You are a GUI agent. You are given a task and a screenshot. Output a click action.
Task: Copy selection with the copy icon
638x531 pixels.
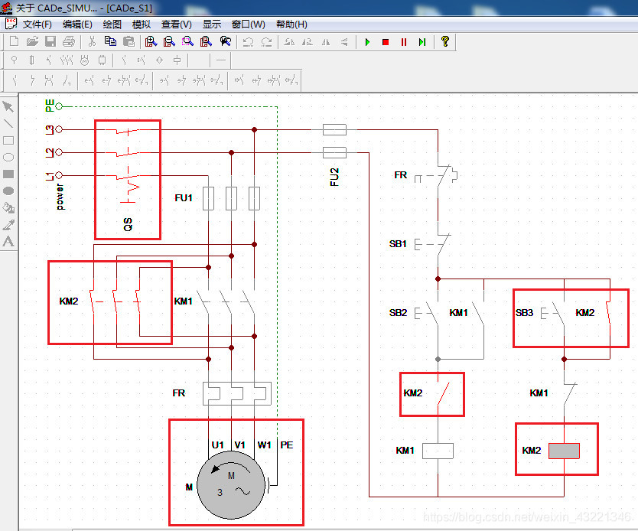110,41
